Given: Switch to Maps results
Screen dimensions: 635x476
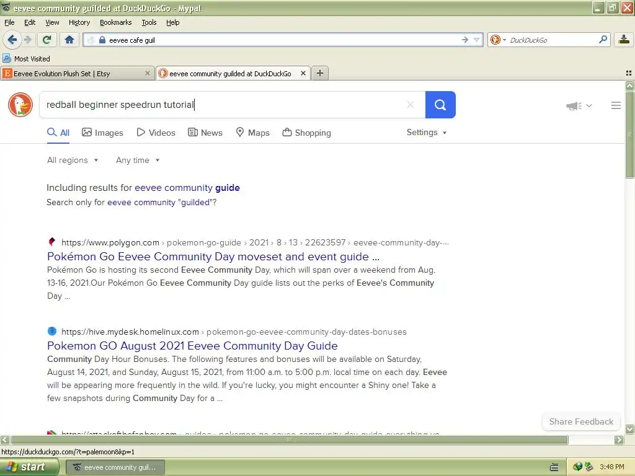Looking at the screenshot, I should tap(253, 133).
